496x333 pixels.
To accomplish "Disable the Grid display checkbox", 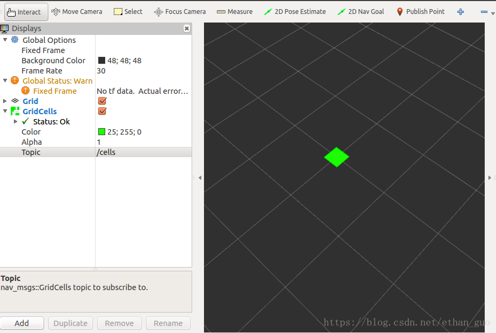I will point(102,101).
